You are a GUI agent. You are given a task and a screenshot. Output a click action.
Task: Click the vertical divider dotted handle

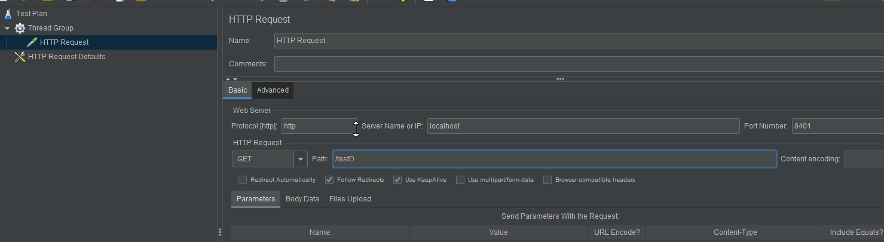click(220, 232)
